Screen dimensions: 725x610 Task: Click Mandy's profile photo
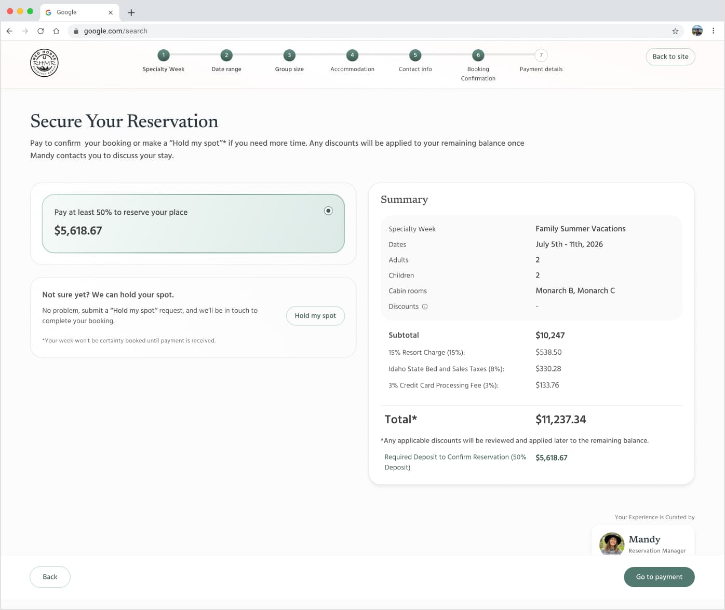tap(612, 544)
